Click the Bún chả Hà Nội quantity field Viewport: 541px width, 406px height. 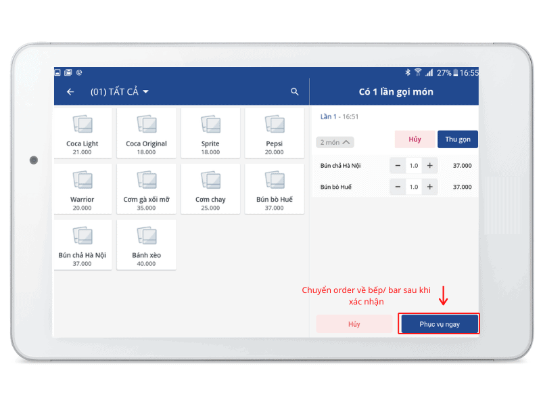[x=414, y=166]
